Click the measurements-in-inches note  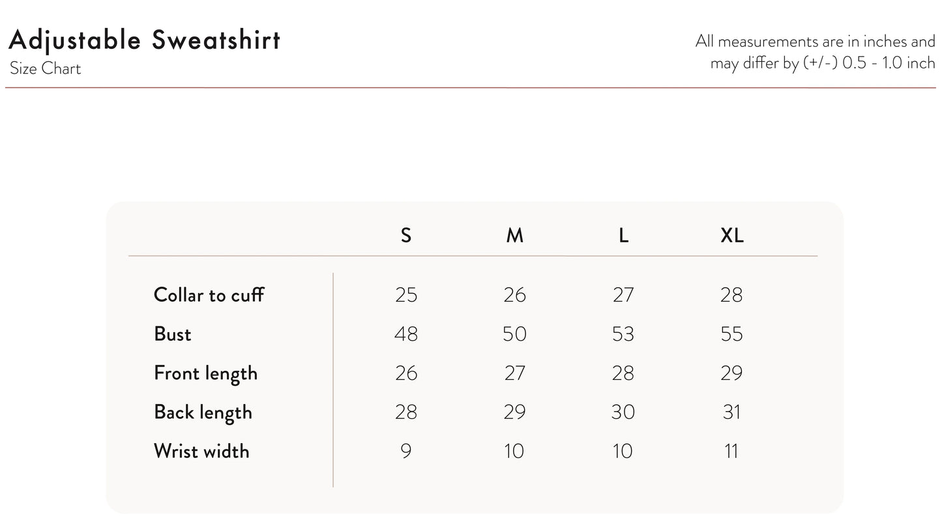(x=815, y=52)
